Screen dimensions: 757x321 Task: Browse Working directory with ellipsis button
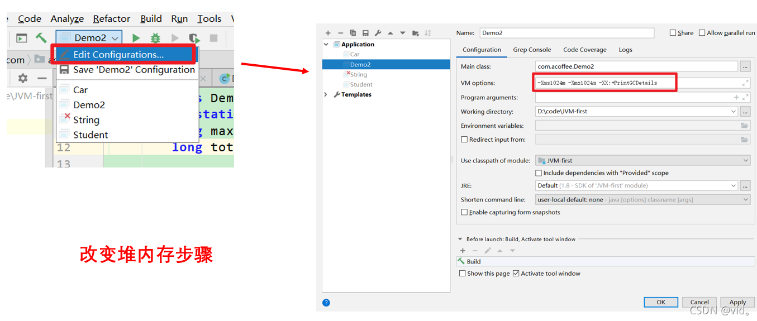[x=745, y=112]
